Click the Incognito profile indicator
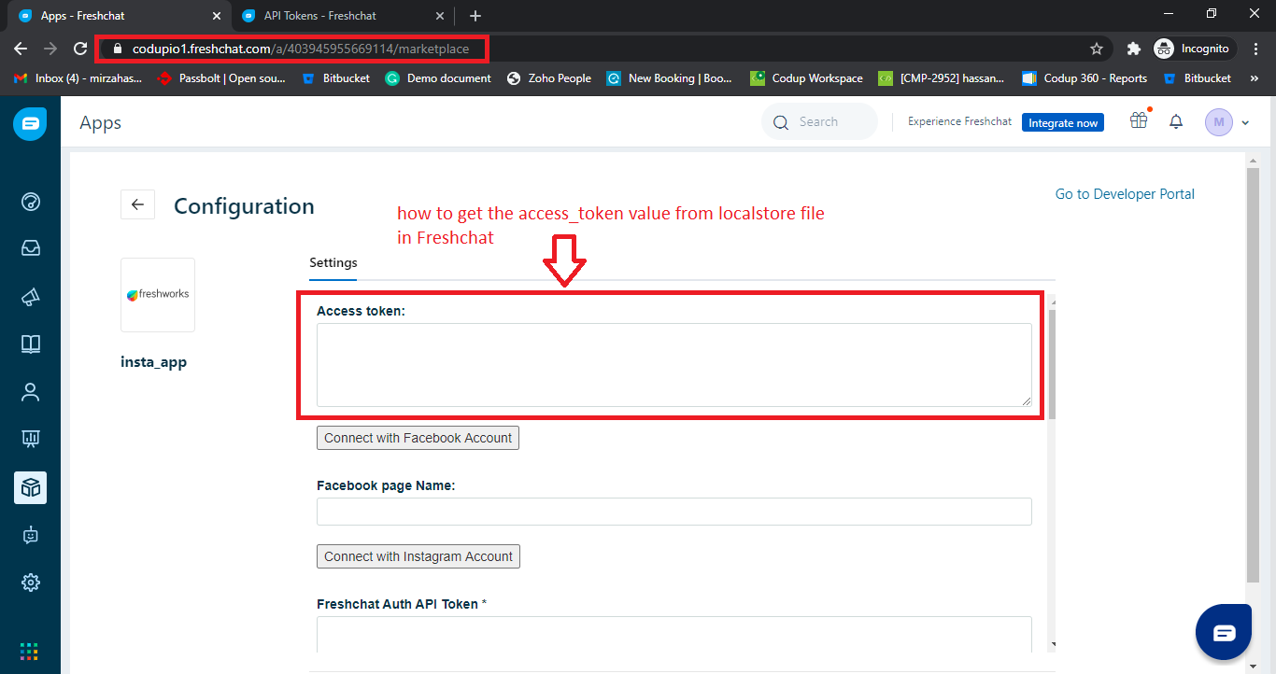1276x674 pixels. (x=1194, y=49)
